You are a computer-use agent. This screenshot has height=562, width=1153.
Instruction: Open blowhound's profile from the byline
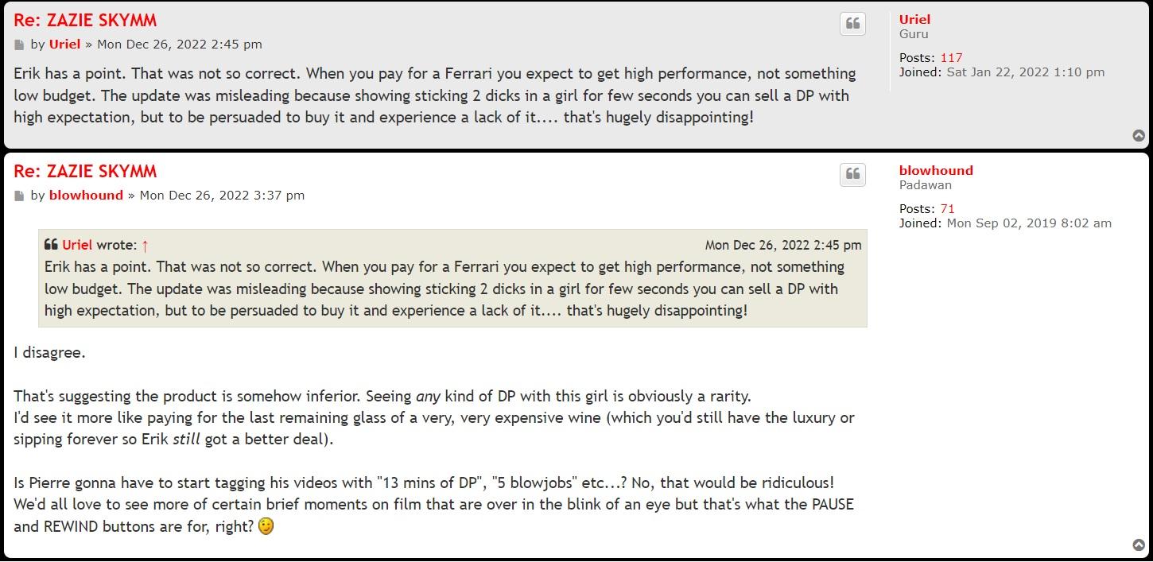pos(86,196)
